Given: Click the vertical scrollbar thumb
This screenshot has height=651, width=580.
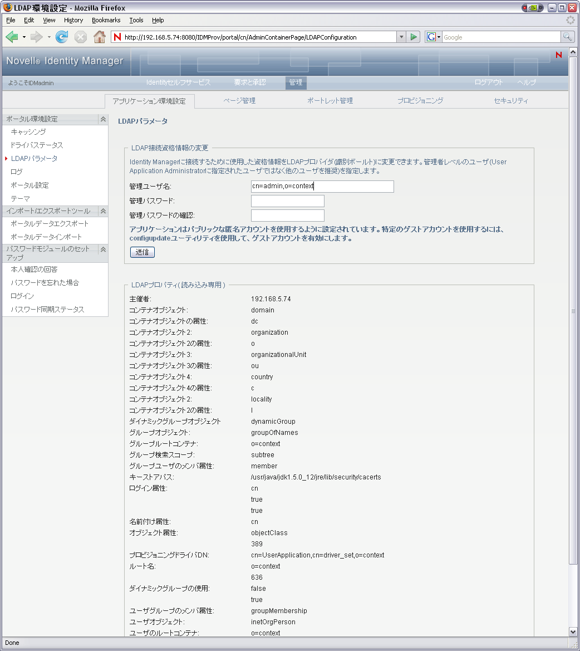Looking at the screenshot, I should coord(573,311).
